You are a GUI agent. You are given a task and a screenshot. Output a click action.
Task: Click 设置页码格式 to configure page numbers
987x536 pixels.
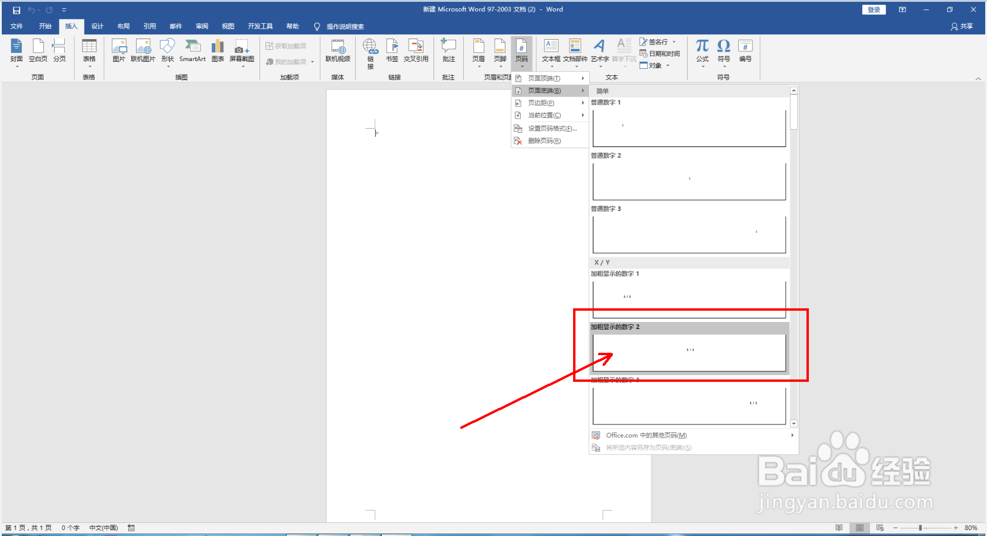pos(548,128)
